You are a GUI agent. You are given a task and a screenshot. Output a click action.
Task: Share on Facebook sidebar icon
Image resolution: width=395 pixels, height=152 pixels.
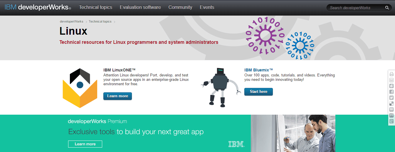[391, 92]
